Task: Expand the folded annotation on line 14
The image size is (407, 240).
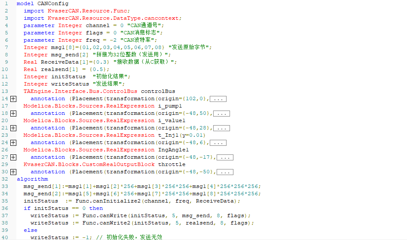Action: [x=13, y=99]
